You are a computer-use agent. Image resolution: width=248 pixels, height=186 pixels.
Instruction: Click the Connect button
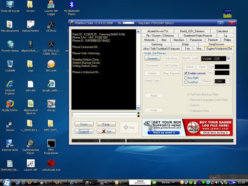tap(152, 58)
